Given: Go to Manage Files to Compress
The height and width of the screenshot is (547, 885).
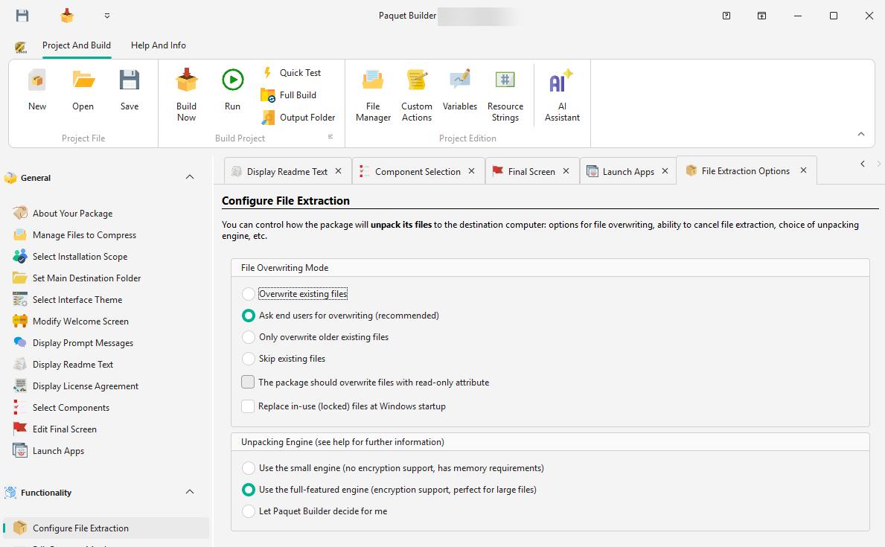Looking at the screenshot, I should coord(84,234).
